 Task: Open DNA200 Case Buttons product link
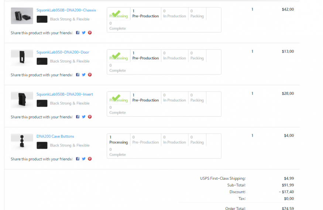point(55,137)
